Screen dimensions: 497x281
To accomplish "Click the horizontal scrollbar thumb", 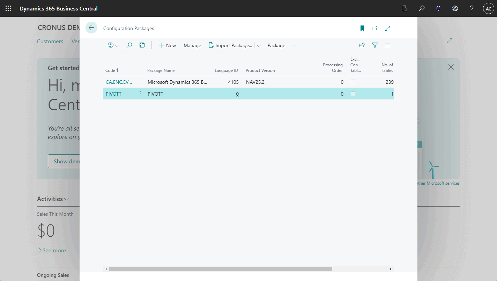I will tap(221, 269).
